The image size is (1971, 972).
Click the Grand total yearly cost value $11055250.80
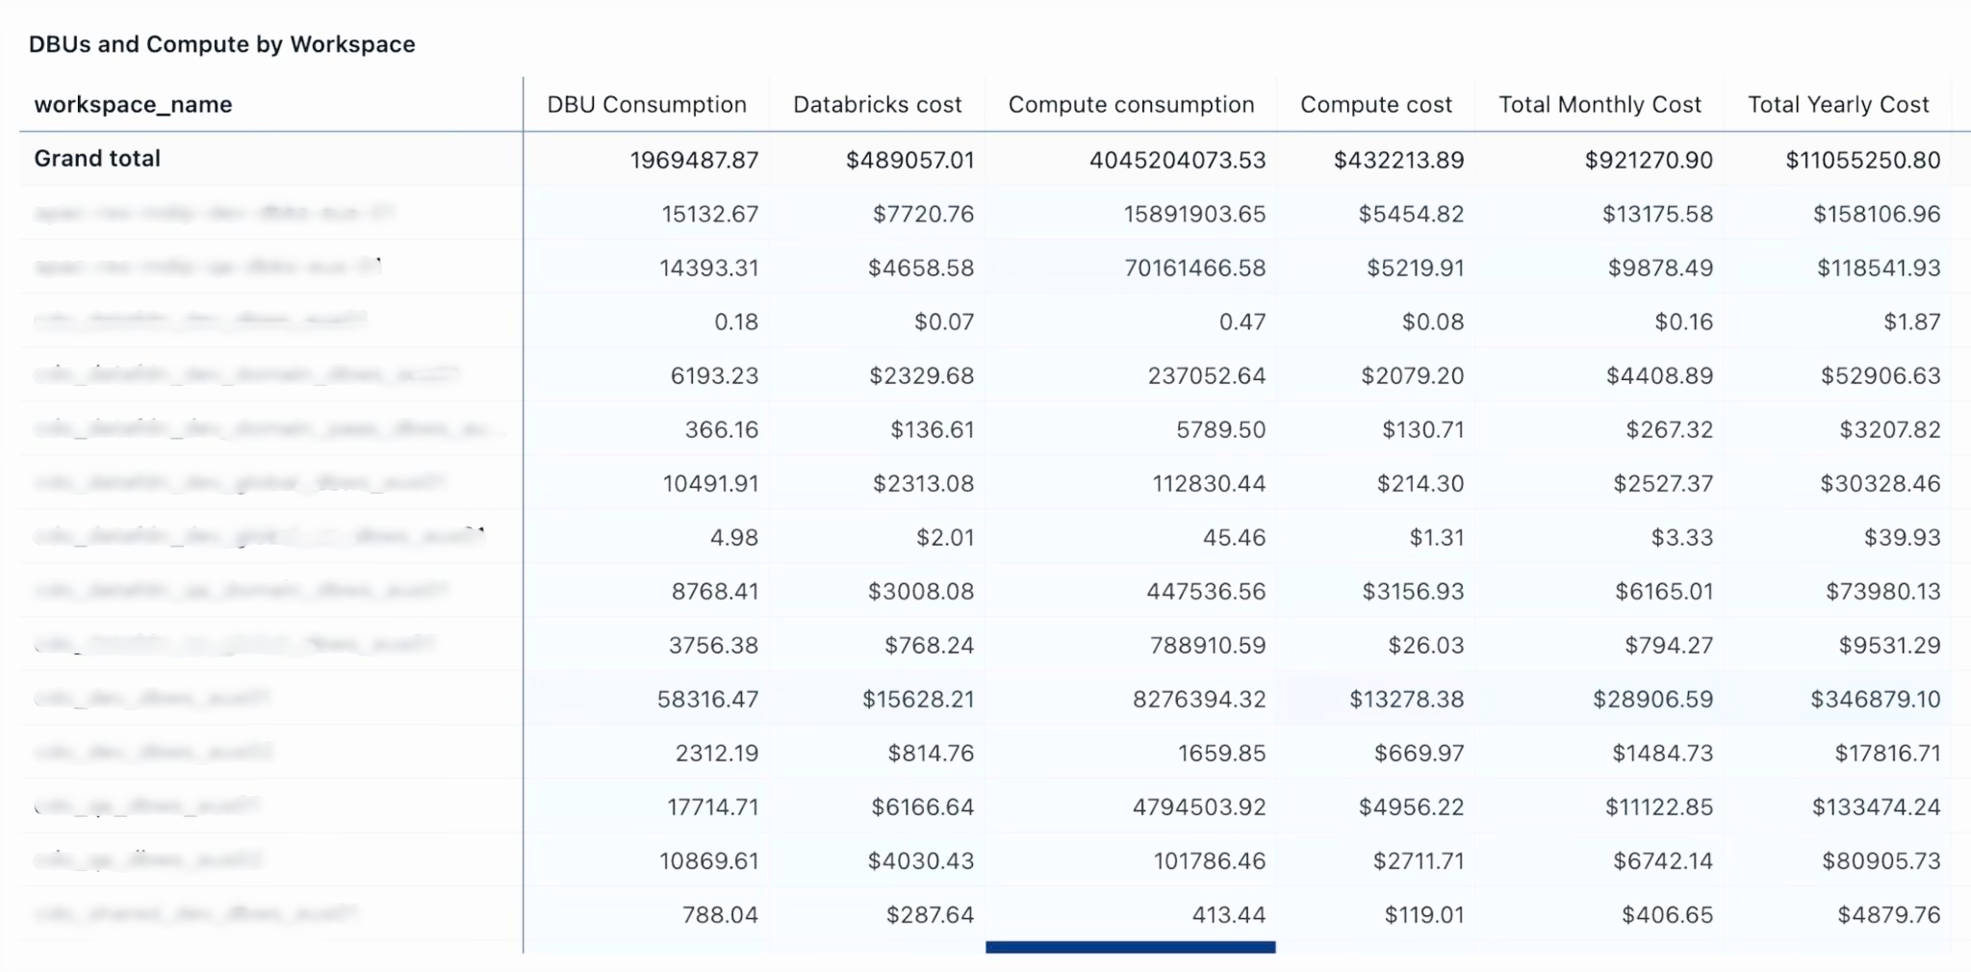tap(1862, 160)
